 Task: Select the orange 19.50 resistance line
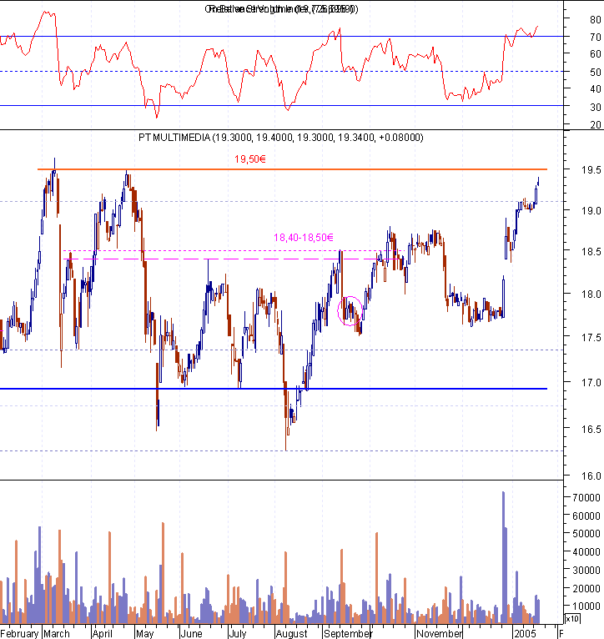point(292,169)
